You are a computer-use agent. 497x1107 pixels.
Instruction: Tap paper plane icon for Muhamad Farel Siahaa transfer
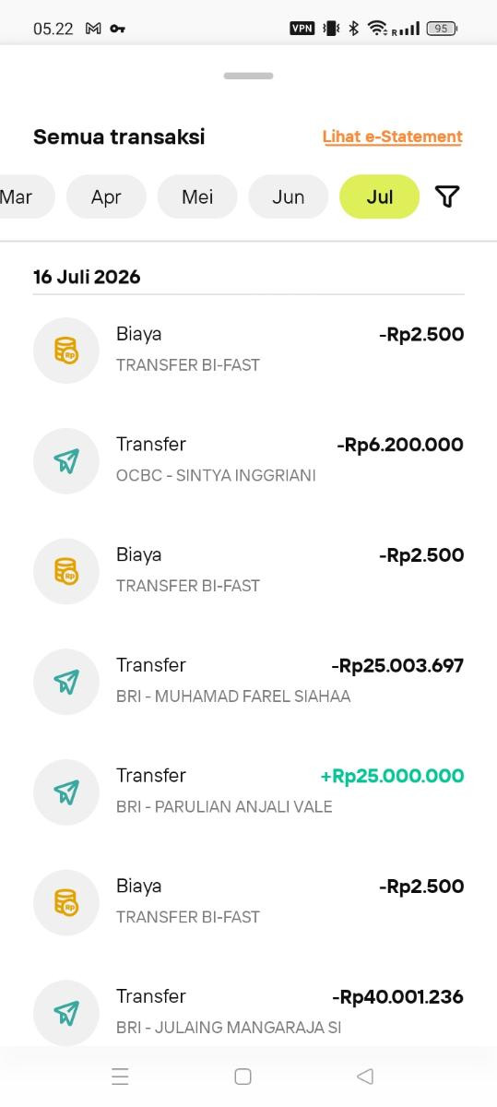[65, 682]
